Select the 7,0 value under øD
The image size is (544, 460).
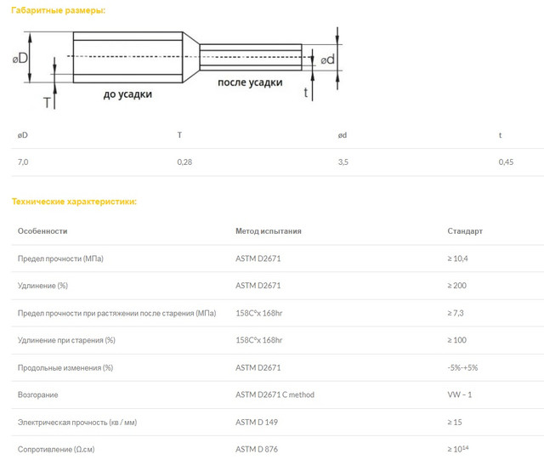coord(25,162)
